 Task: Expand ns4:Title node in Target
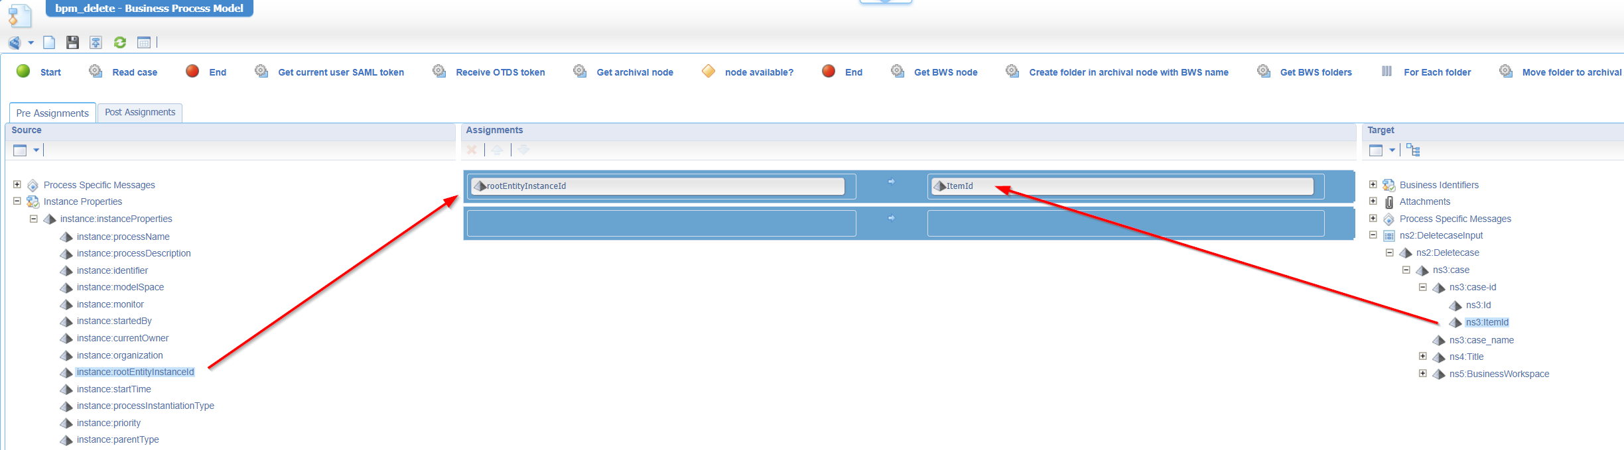pyautogui.click(x=1423, y=356)
